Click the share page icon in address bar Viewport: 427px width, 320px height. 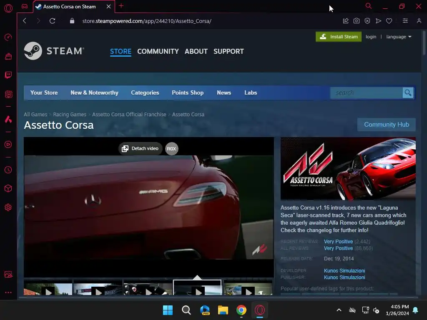click(x=346, y=21)
